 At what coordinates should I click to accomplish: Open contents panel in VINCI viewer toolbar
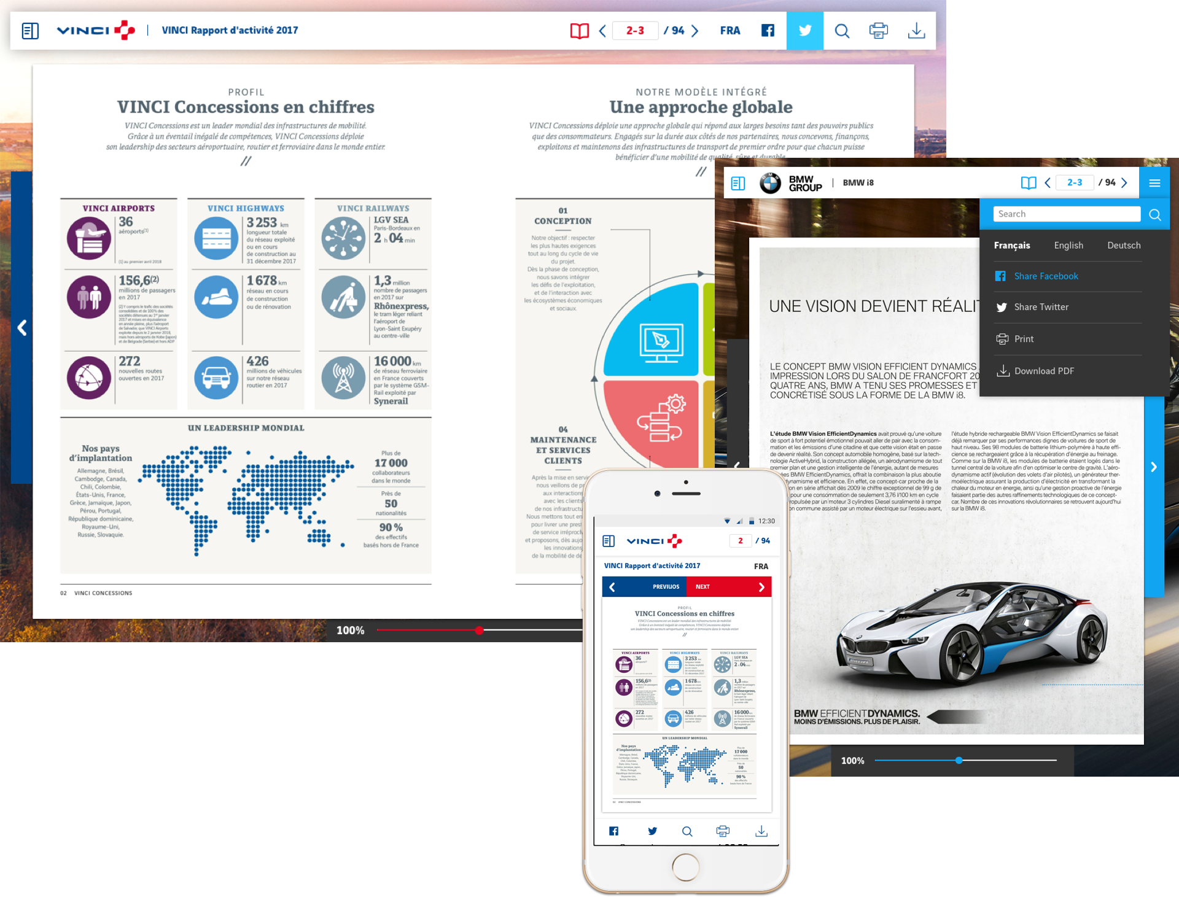[x=30, y=31]
